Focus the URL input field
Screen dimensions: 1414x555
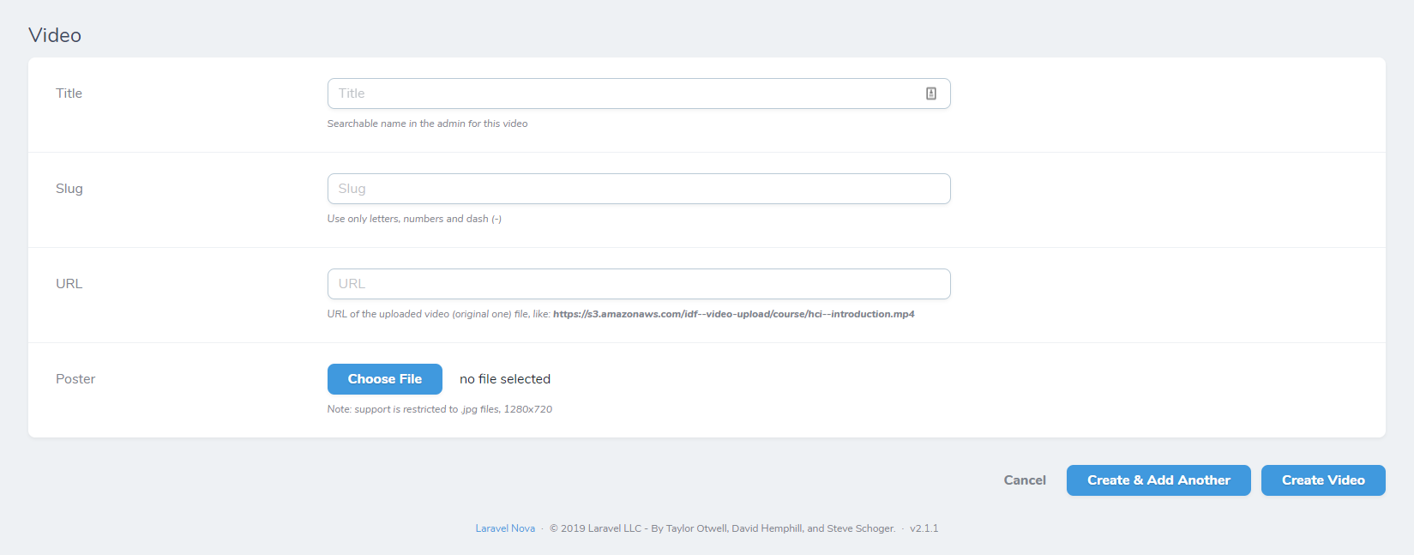(x=639, y=284)
